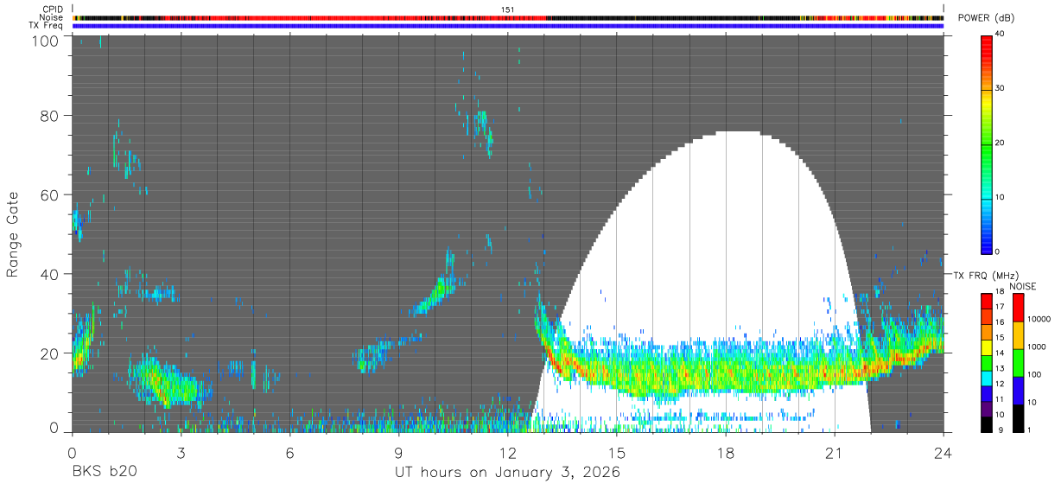
Task: Click Range Gate tick label "80"
Action: 48,116
